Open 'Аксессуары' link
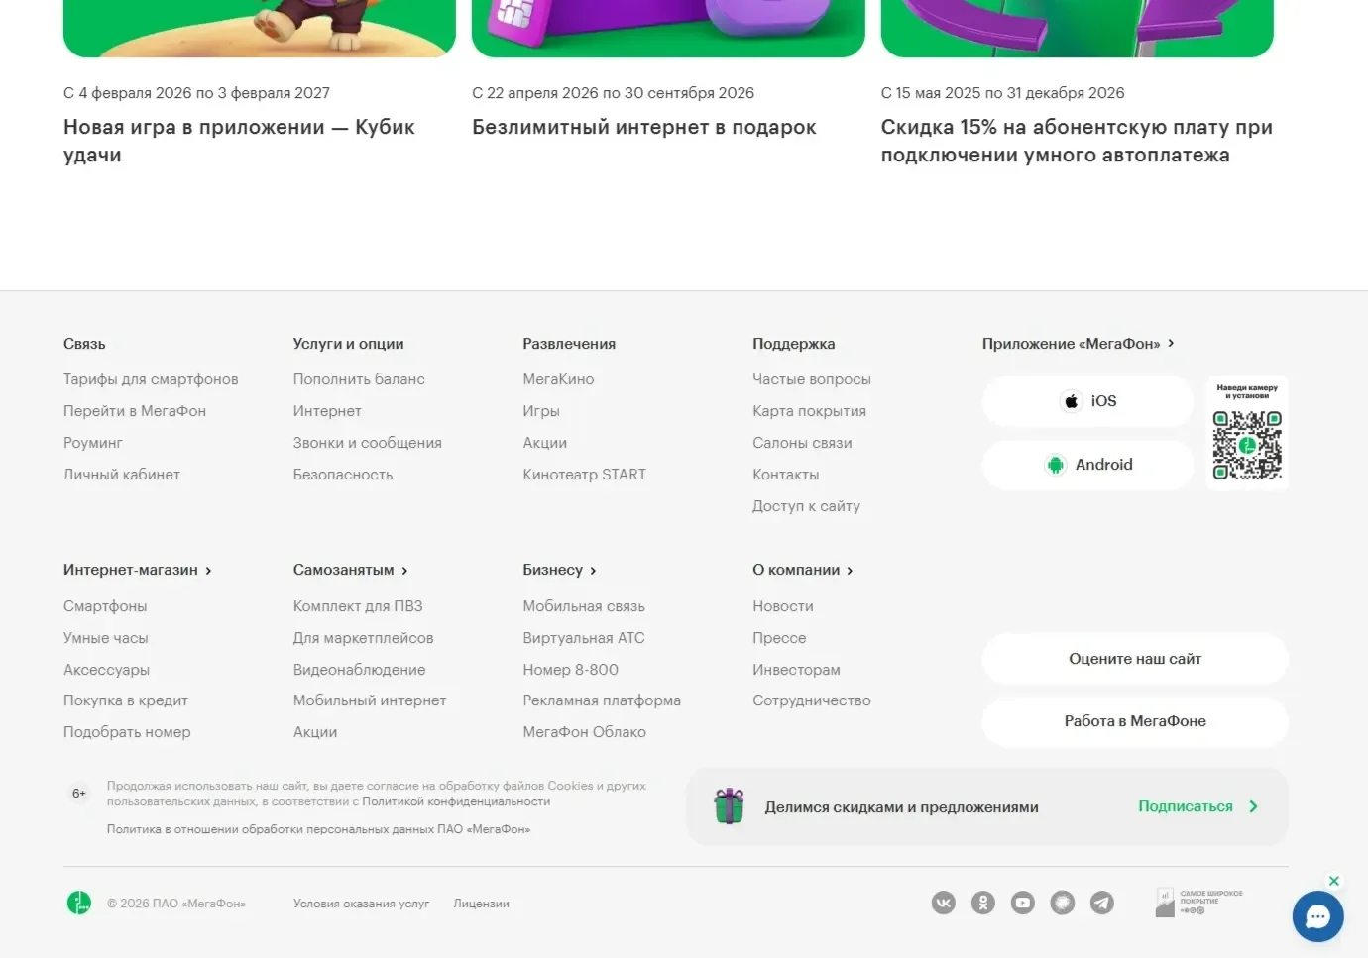Viewport: 1368px width, 958px height. [x=107, y=670]
